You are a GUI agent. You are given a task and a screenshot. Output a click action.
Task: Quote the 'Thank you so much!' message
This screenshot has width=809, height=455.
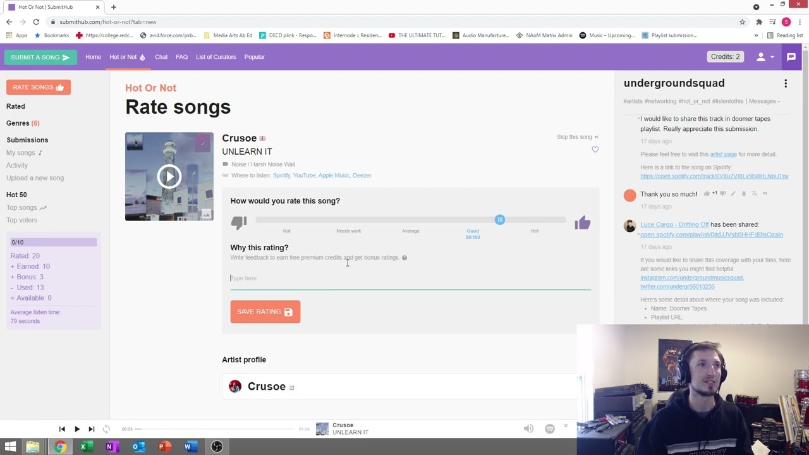(765, 193)
